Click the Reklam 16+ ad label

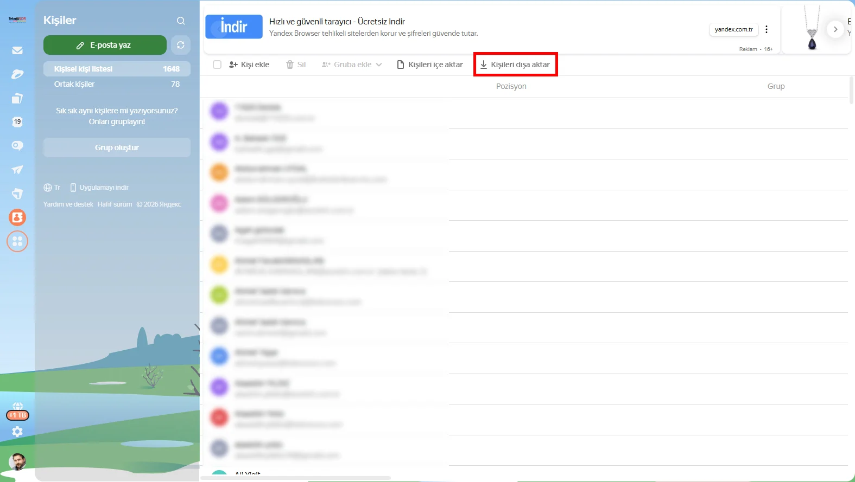pyautogui.click(x=756, y=49)
